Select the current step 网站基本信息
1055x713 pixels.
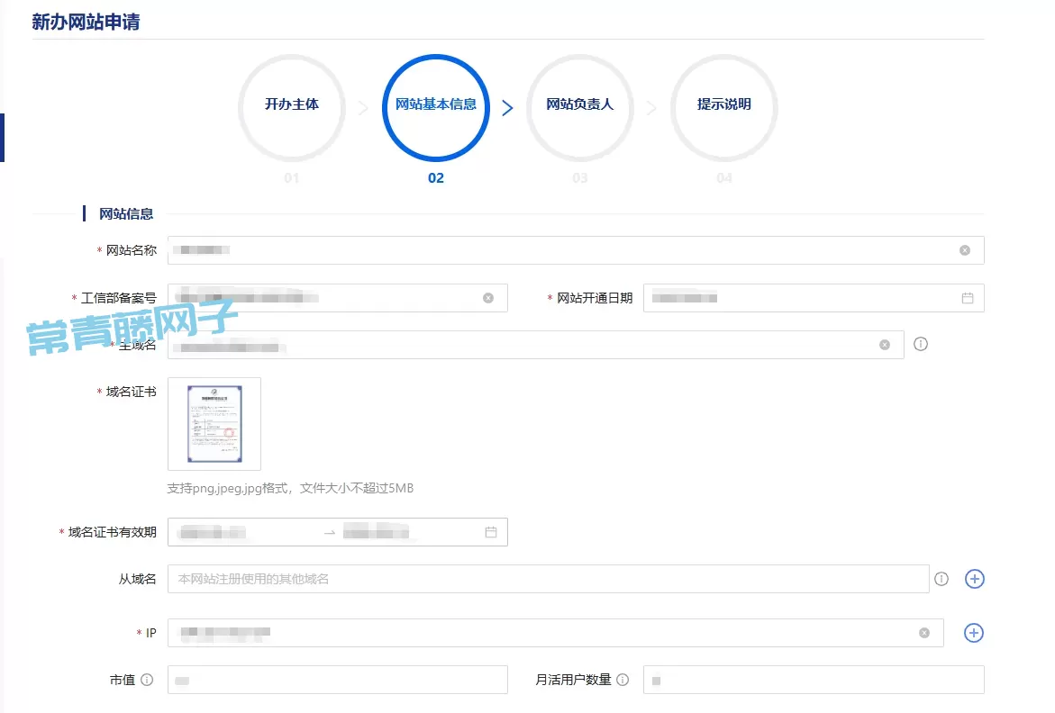[436, 104]
